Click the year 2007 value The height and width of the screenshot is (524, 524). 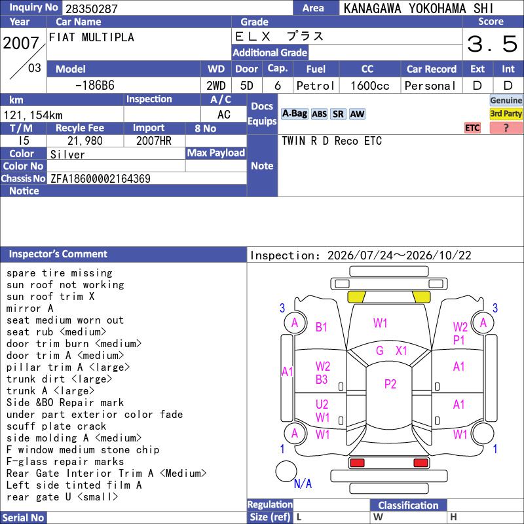coord(21,43)
